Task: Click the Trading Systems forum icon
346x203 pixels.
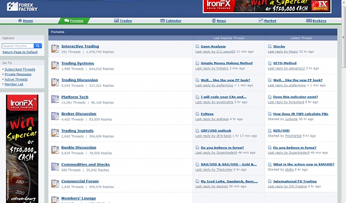Action: click(55, 65)
